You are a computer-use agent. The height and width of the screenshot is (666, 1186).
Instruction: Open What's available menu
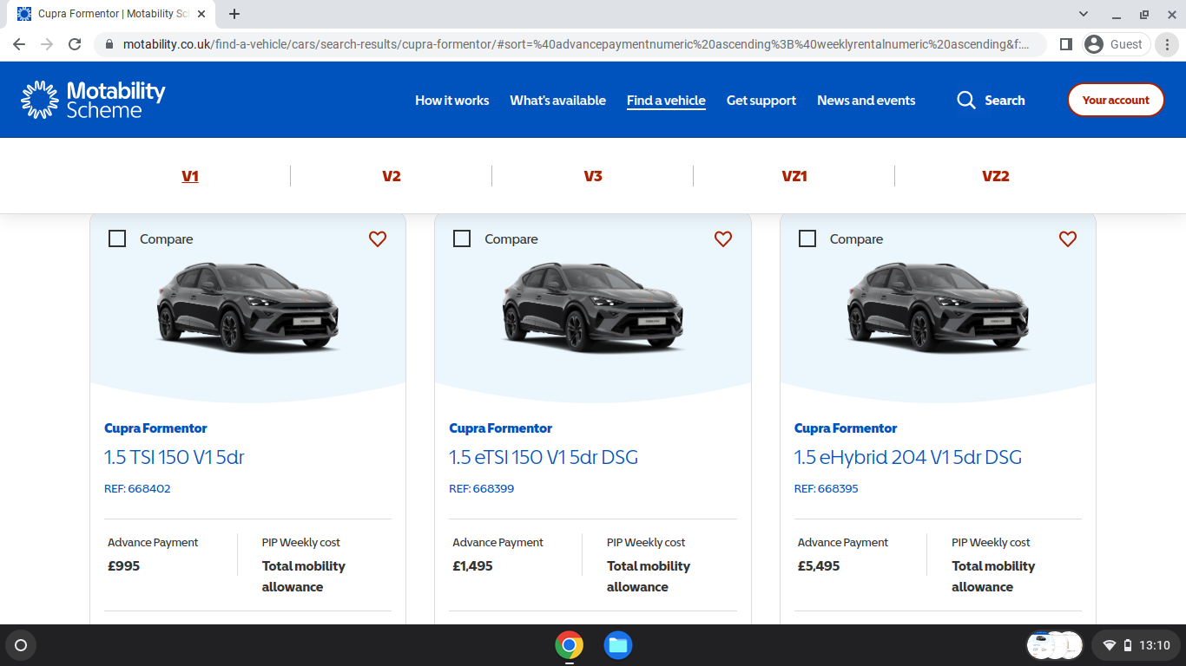[x=558, y=101]
